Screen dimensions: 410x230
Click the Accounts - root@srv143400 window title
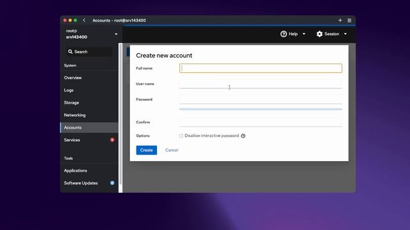119,20
